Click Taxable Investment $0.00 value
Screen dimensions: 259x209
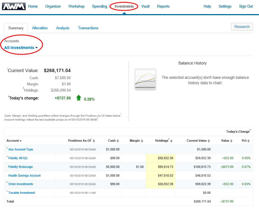207,193
